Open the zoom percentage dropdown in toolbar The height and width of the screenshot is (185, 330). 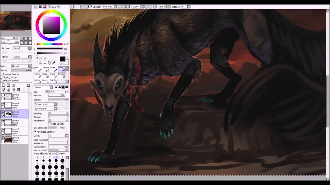(x=115, y=7)
